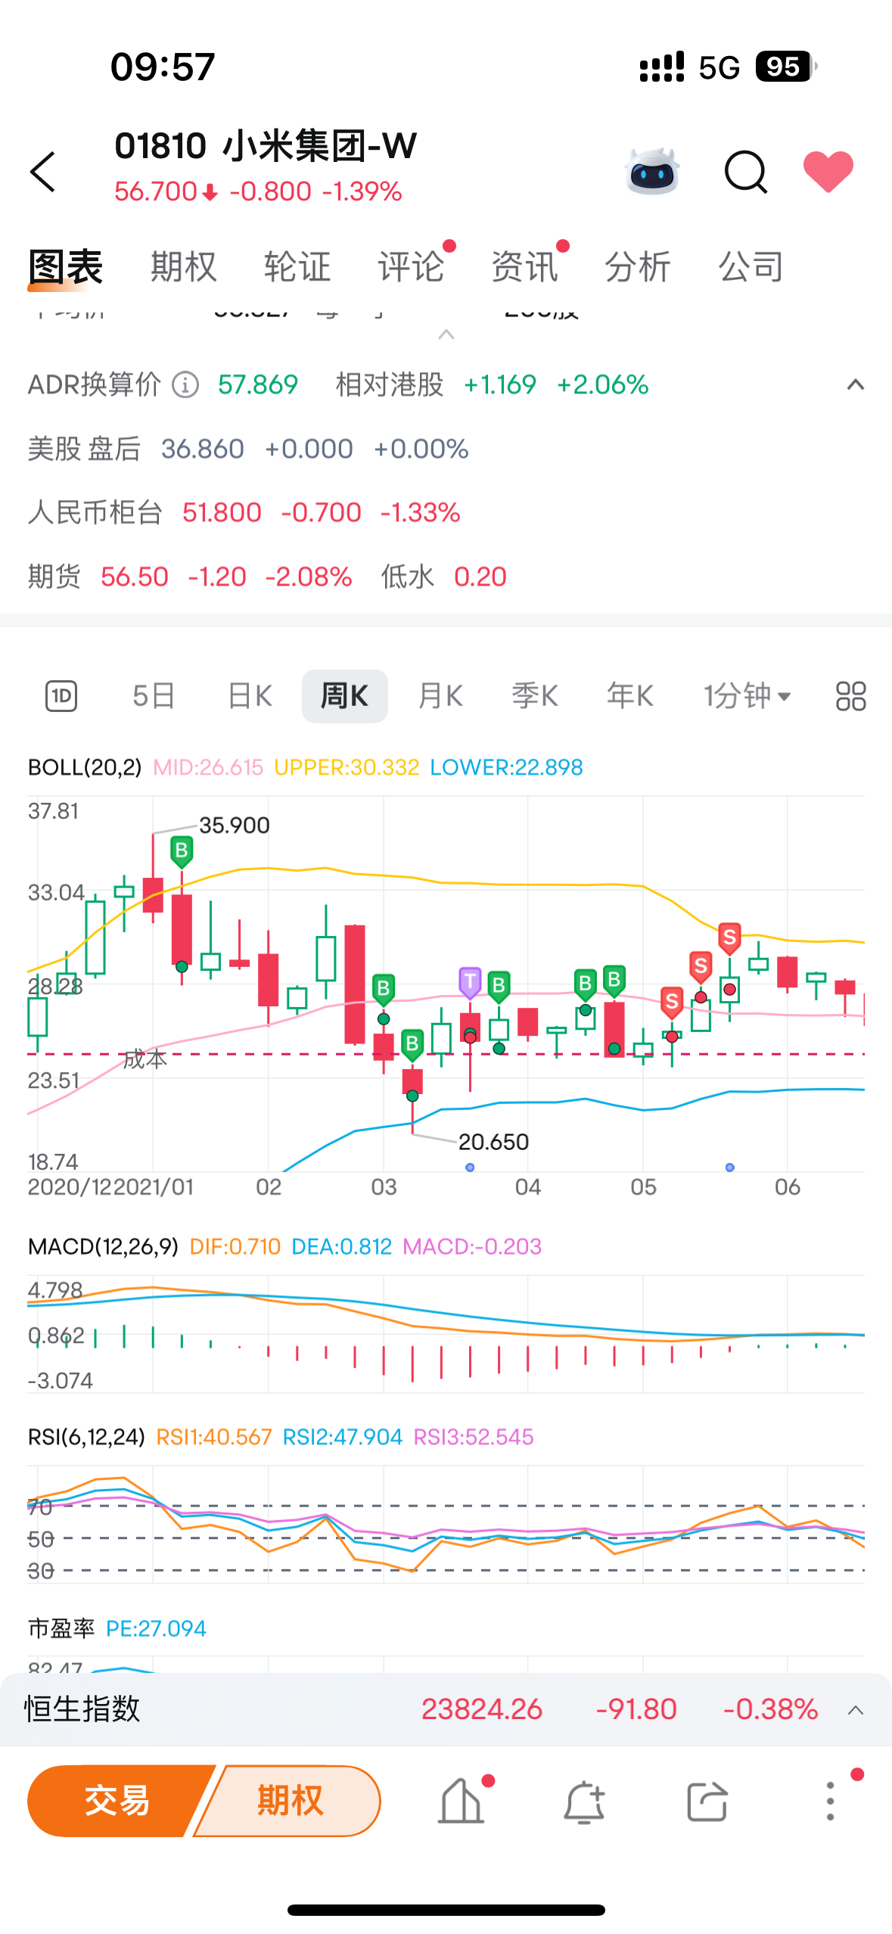The width and height of the screenshot is (892, 1934).
Task: Select the 5日 chart period
Action: pyautogui.click(x=154, y=696)
